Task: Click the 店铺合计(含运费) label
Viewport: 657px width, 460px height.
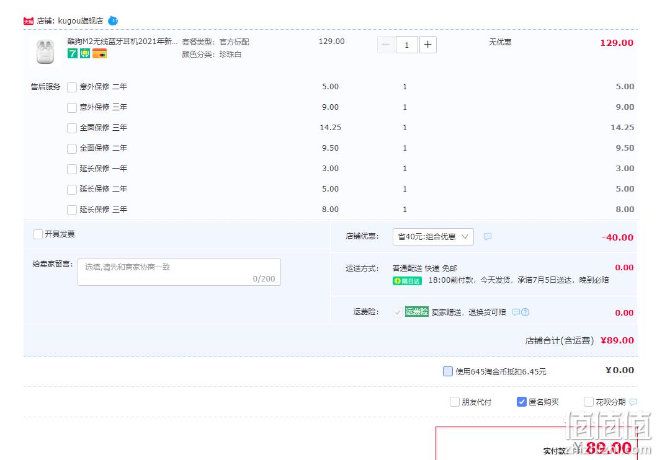Action: 560,340
